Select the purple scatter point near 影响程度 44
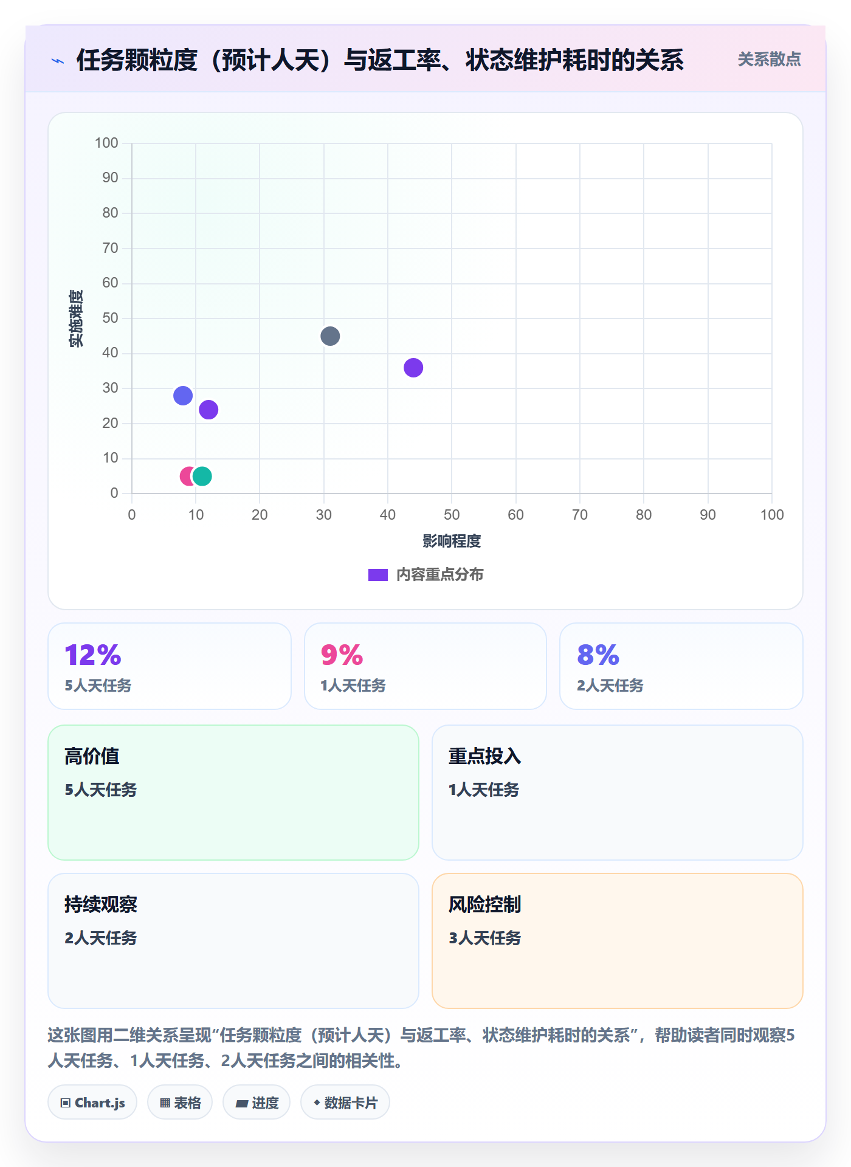Screen dimensions: 851x1167 point(413,368)
